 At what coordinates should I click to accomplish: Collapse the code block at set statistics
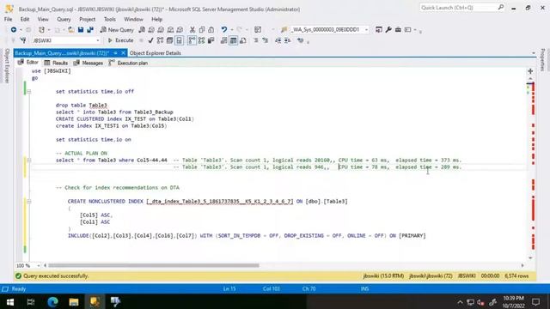pyautogui.click(x=29, y=92)
